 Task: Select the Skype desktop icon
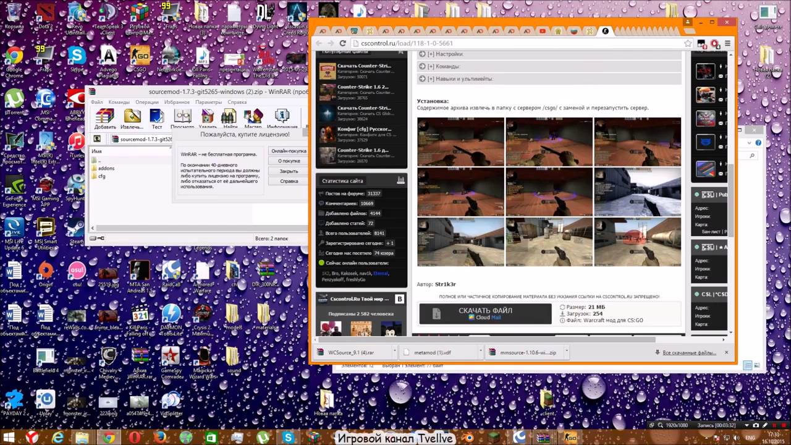[77, 58]
